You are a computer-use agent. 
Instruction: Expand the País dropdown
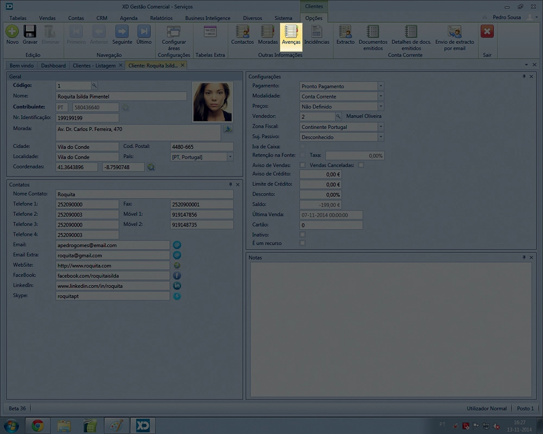coord(230,157)
